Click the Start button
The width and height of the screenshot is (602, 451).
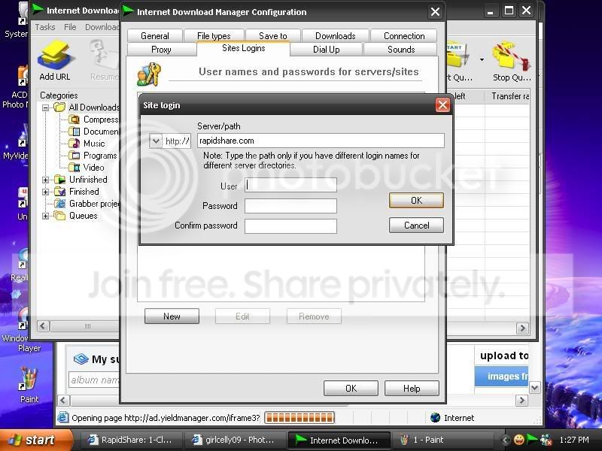click(x=36, y=440)
